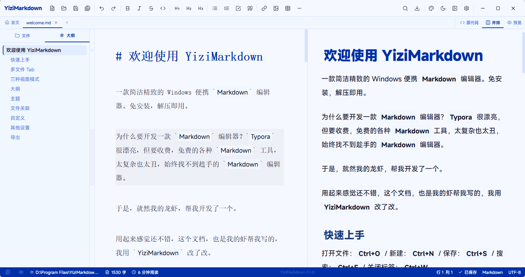
Task: Save the current document
Action: (x=76, y=8)
